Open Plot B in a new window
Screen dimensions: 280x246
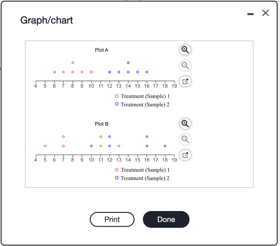(x=185, y=155)
